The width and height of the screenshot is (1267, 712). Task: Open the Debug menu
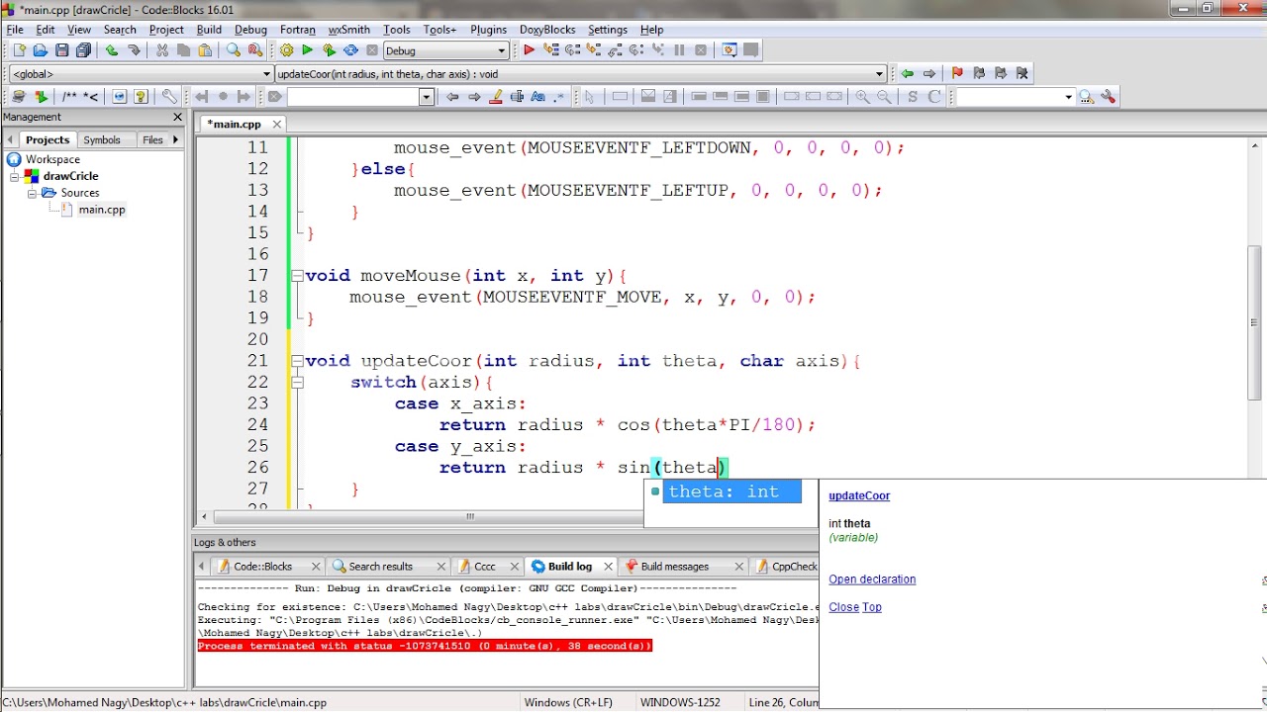(x=250, y=30)
